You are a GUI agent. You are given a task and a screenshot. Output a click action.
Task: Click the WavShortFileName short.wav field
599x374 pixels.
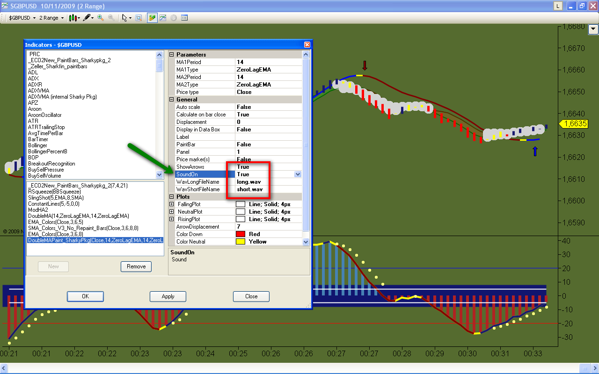269,189
